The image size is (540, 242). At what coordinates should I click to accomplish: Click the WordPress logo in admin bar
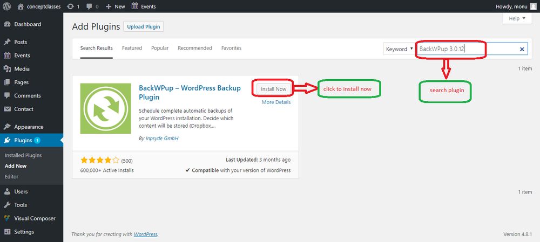click(7, 6)
